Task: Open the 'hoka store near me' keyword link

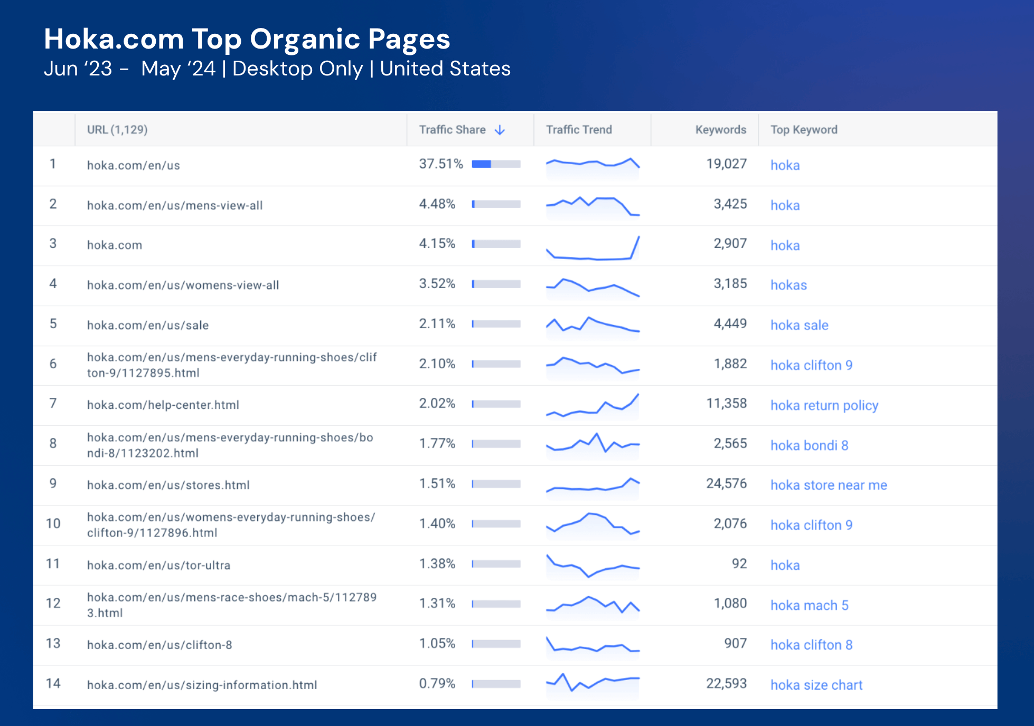Action: 829,485
